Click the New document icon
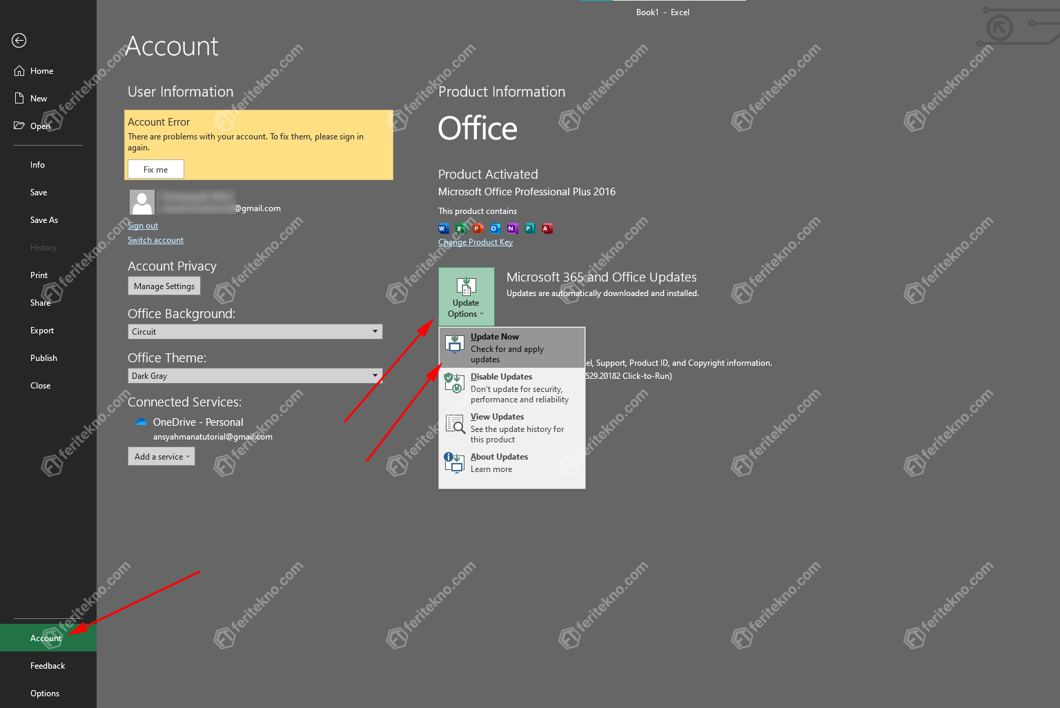The image size is (1060, 708). (x=19, y=99)
